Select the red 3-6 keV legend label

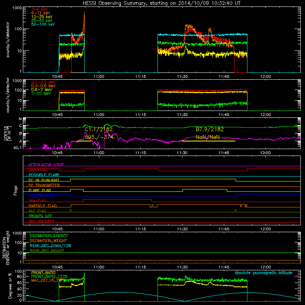39,9
